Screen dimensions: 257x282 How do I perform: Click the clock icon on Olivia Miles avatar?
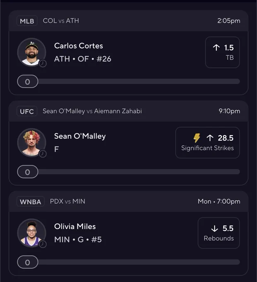coord(43,244)
